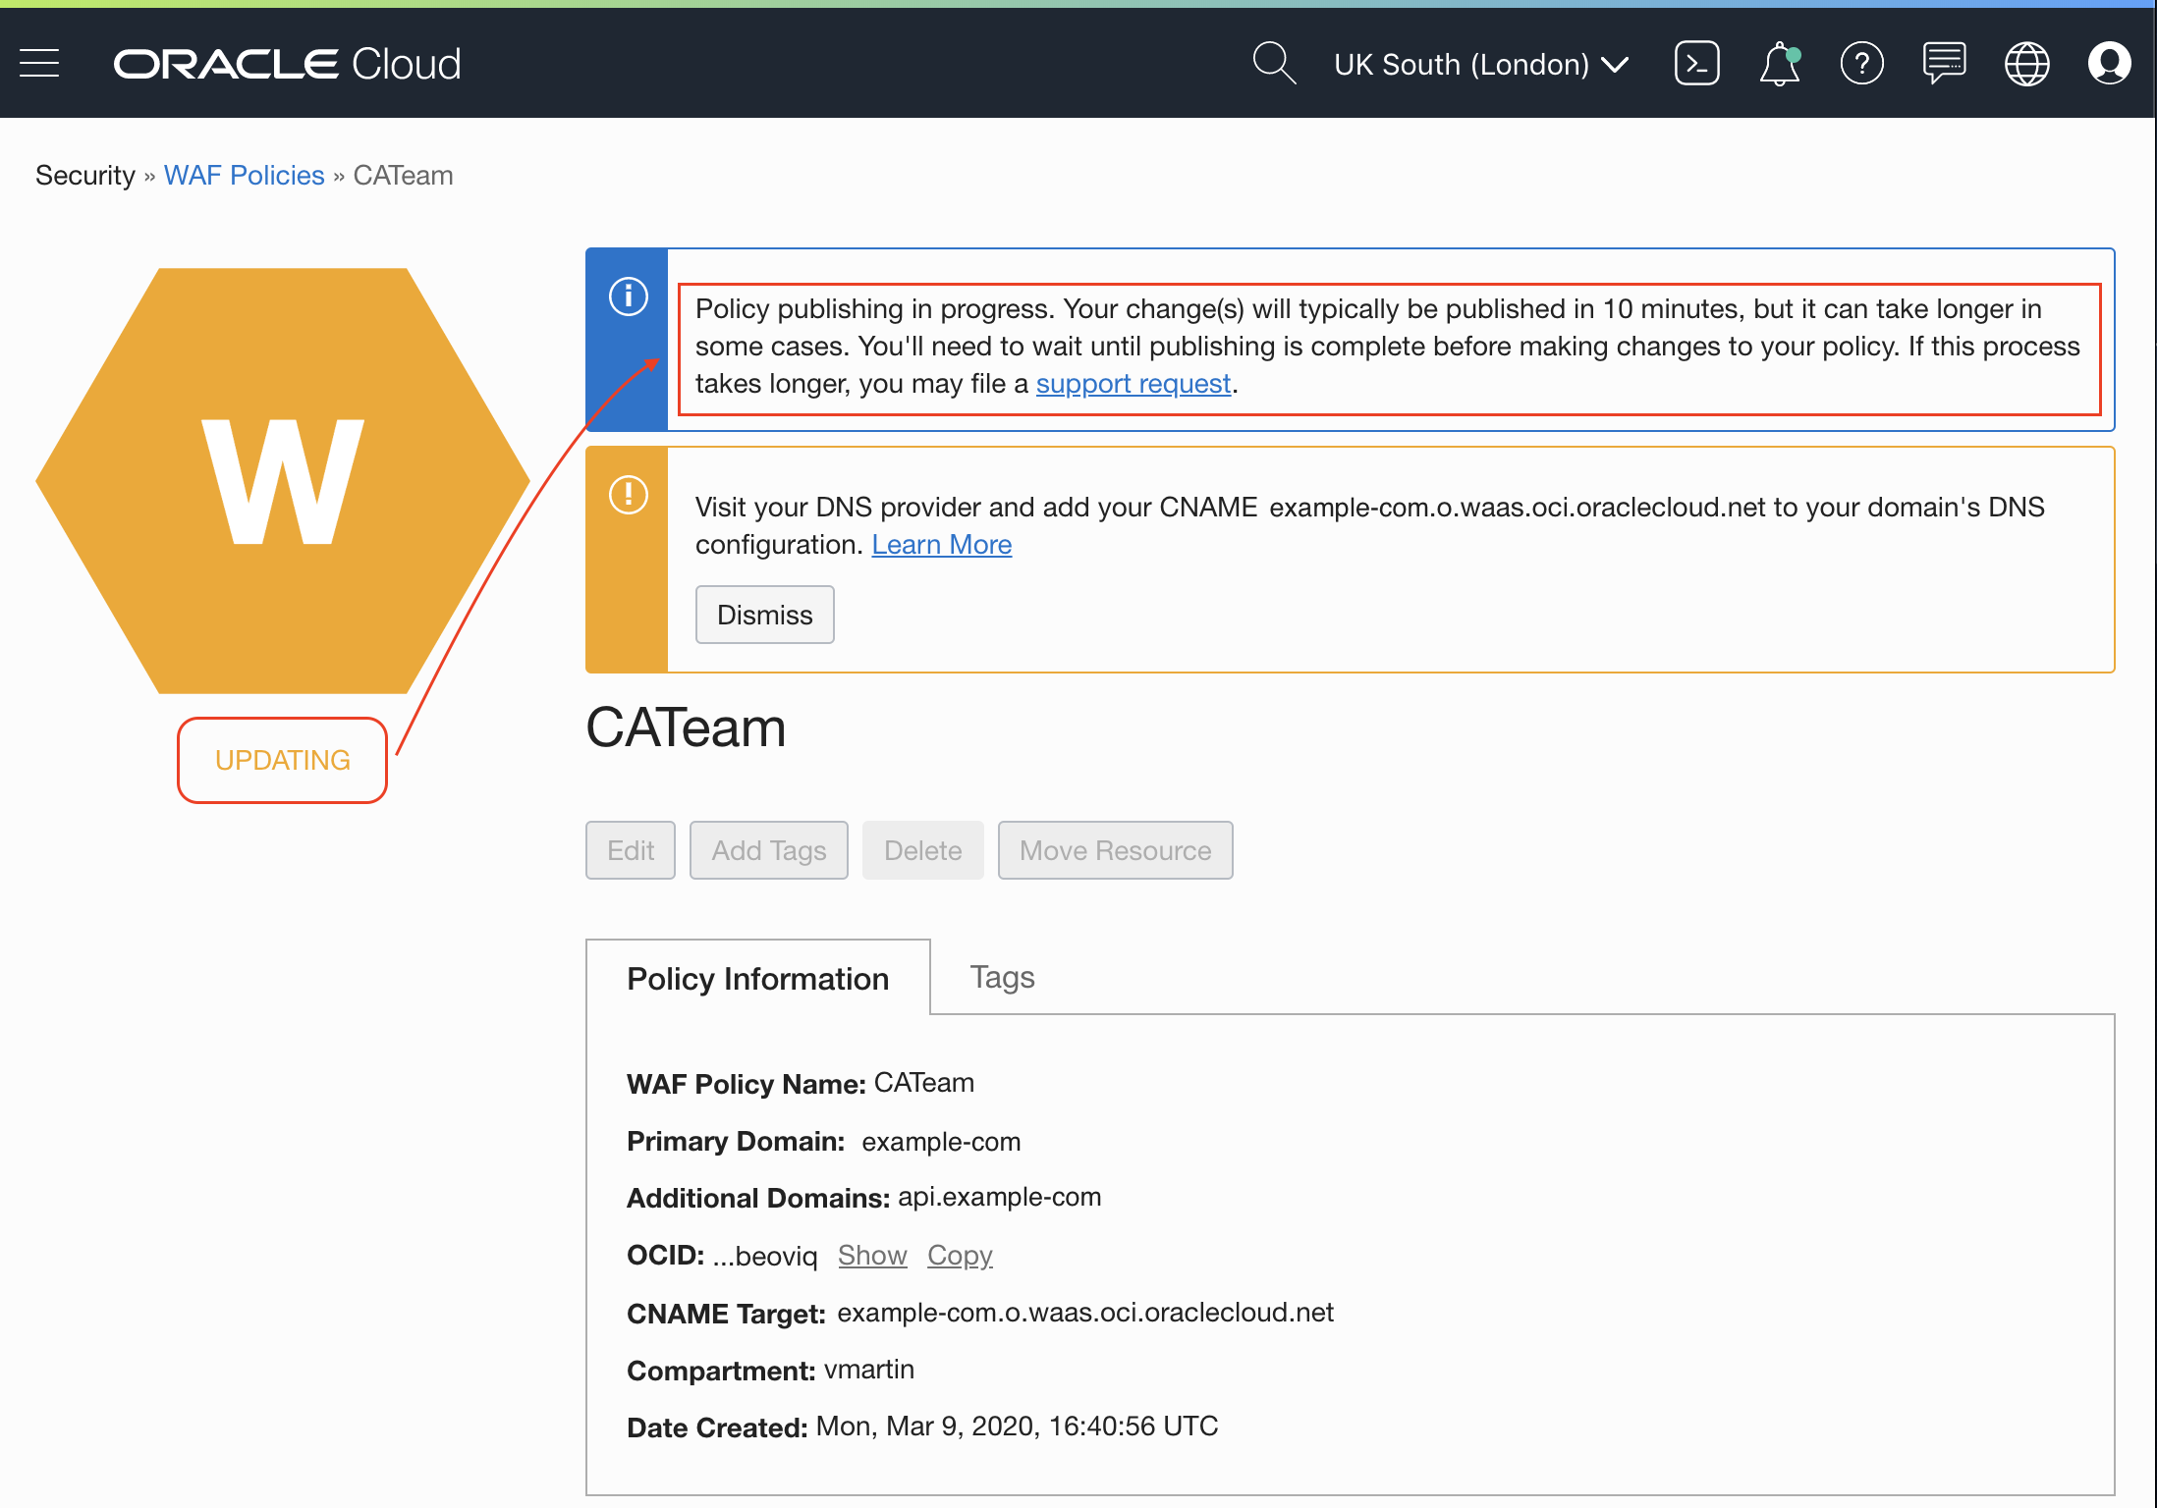This screenshot has height=1508, width=2157.
Task: Click the search magnifier icon
Action: [1273, 64]
